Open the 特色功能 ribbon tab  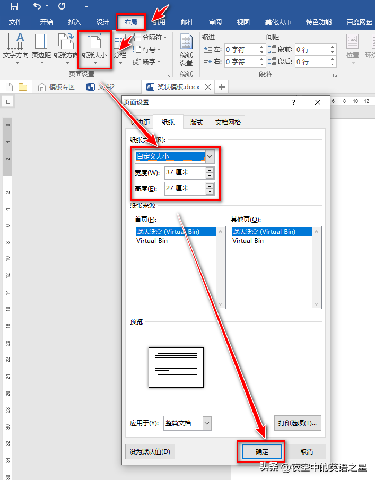tap(319, 22)
